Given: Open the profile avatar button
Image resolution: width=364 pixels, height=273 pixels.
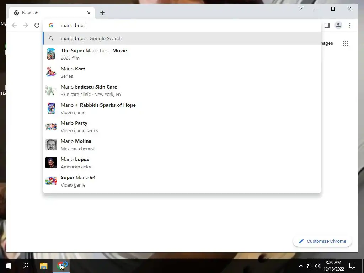Looking at the screenshot, I should 338,25.
